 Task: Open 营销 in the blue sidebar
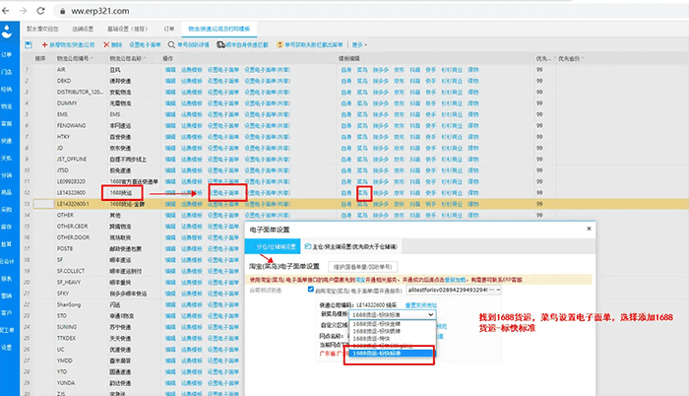click(6, 296)
